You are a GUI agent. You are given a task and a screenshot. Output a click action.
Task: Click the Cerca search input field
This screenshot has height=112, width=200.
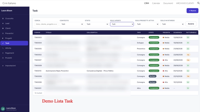point(46,24)
